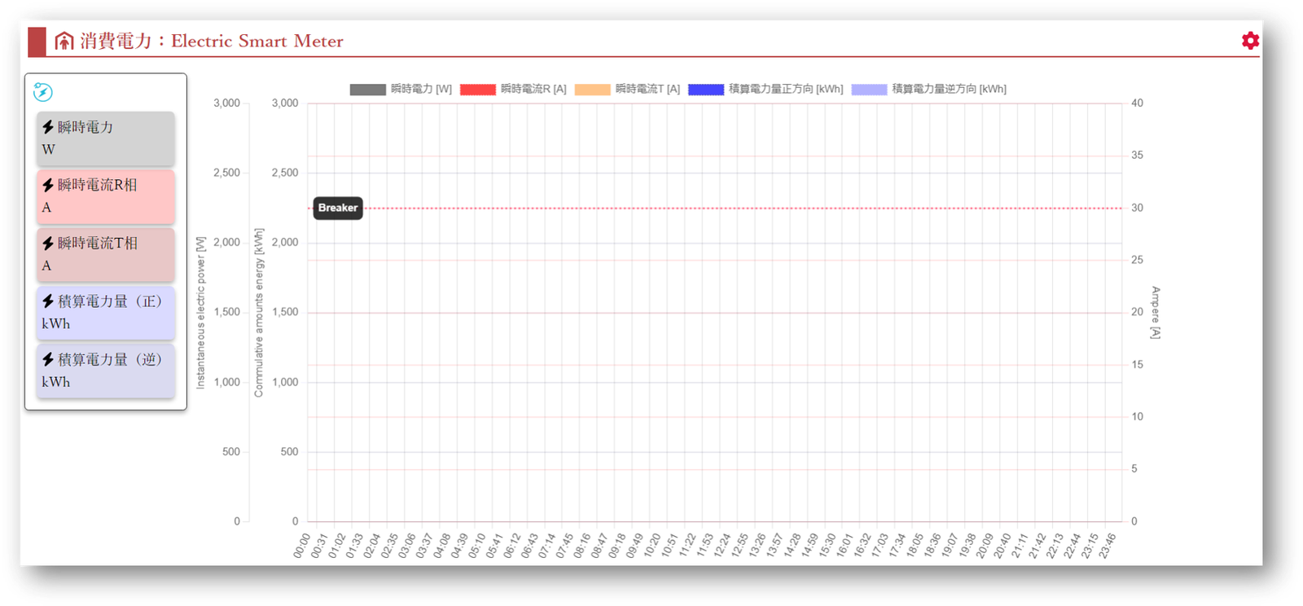This screenshot has width=1303, height=606.
Task: Click the Ampere [A] axis title
Action: click(x=1155, y=313)
